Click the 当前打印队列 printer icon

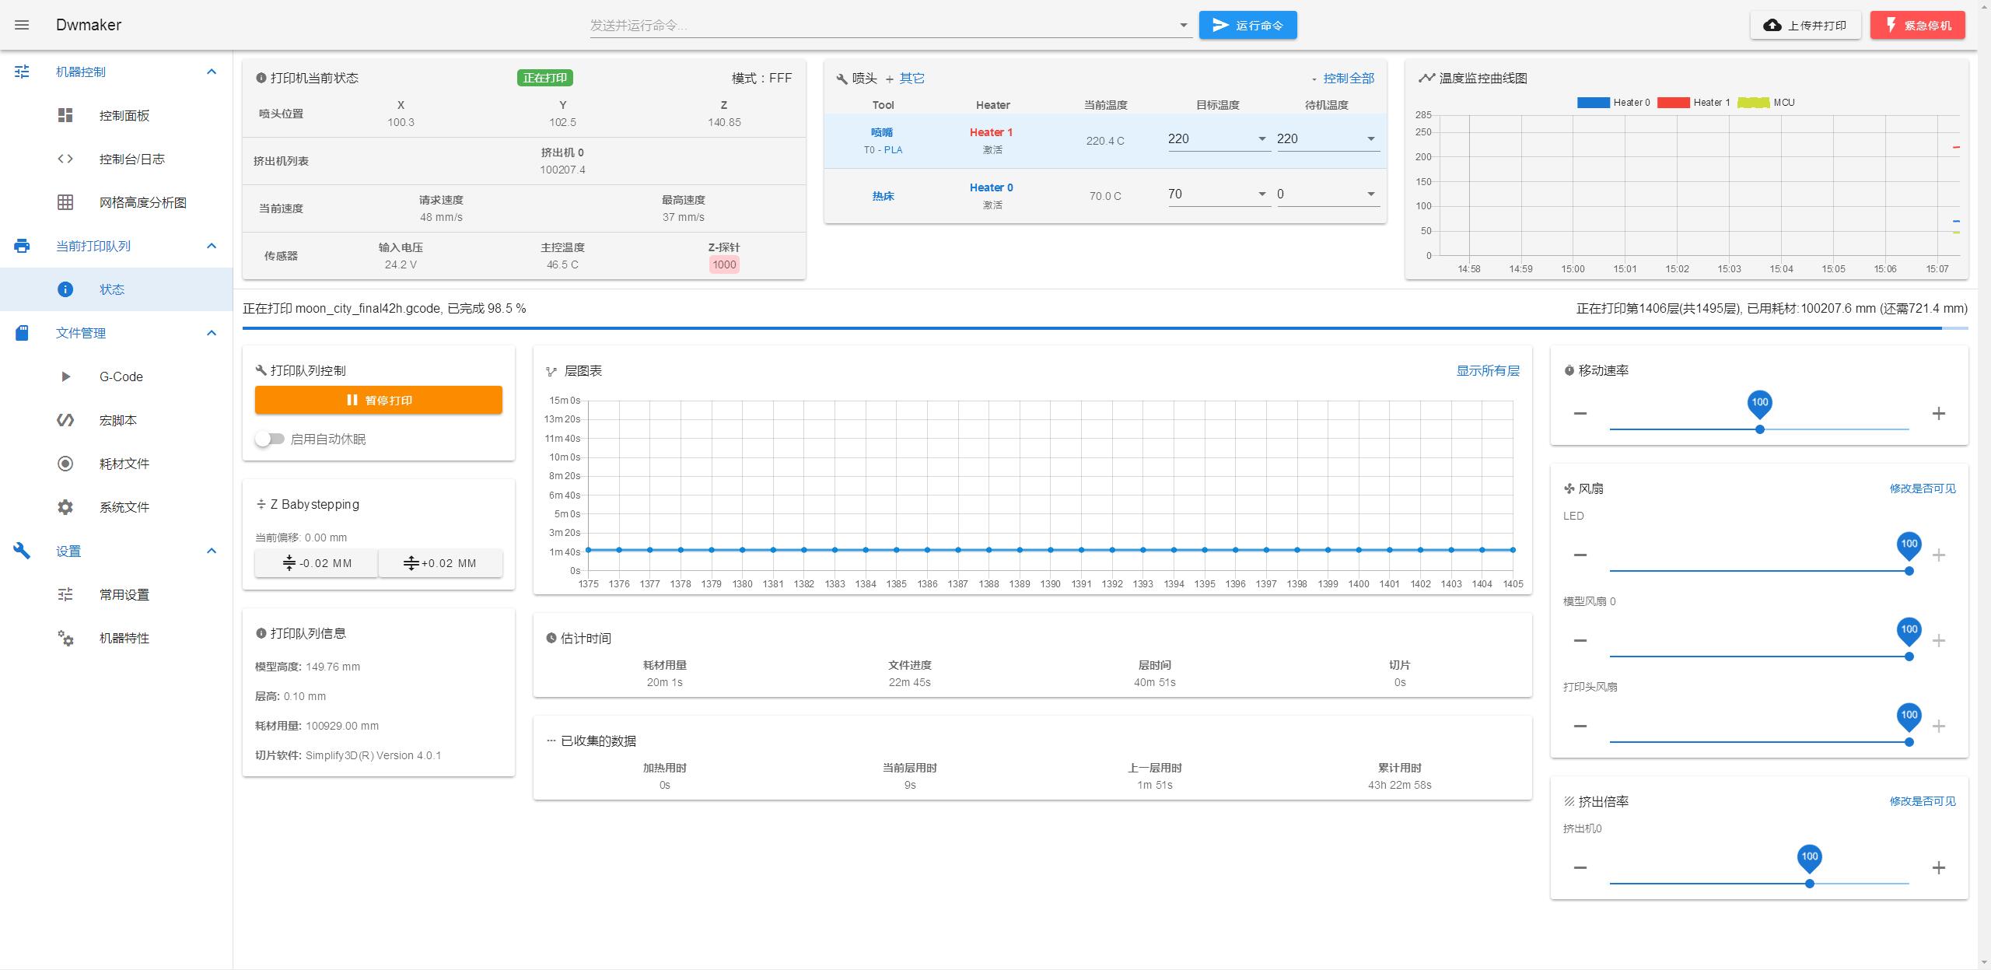[x=22, y=246]
